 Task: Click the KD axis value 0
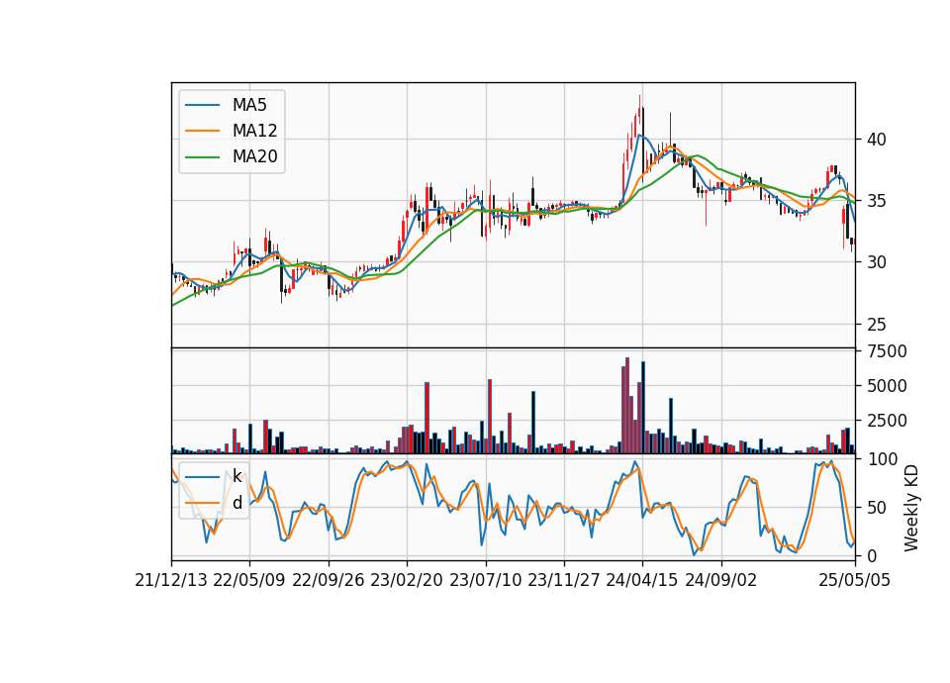pyautogui.click(x=872, y=555)
